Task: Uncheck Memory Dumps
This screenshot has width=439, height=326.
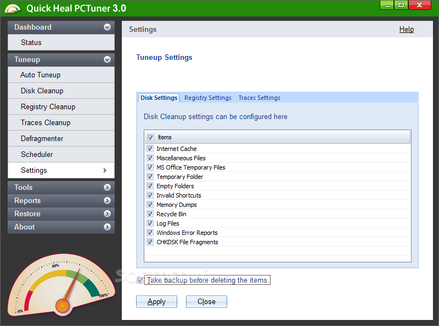Action: pos(150,205)
